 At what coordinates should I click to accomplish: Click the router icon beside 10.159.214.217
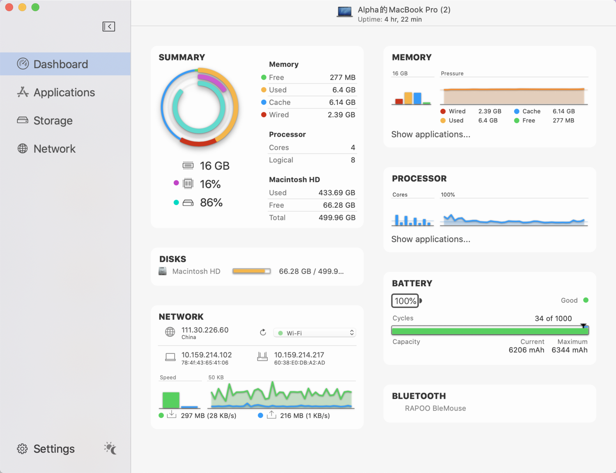click(262, 357)
